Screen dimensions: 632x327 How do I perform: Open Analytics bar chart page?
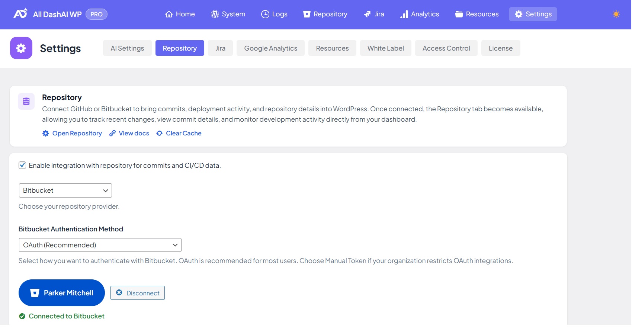(x=419, y=14)
